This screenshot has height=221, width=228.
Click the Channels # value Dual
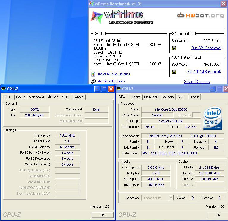click(96, 109)
